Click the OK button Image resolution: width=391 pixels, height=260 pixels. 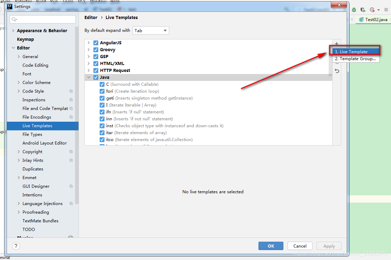271,246
